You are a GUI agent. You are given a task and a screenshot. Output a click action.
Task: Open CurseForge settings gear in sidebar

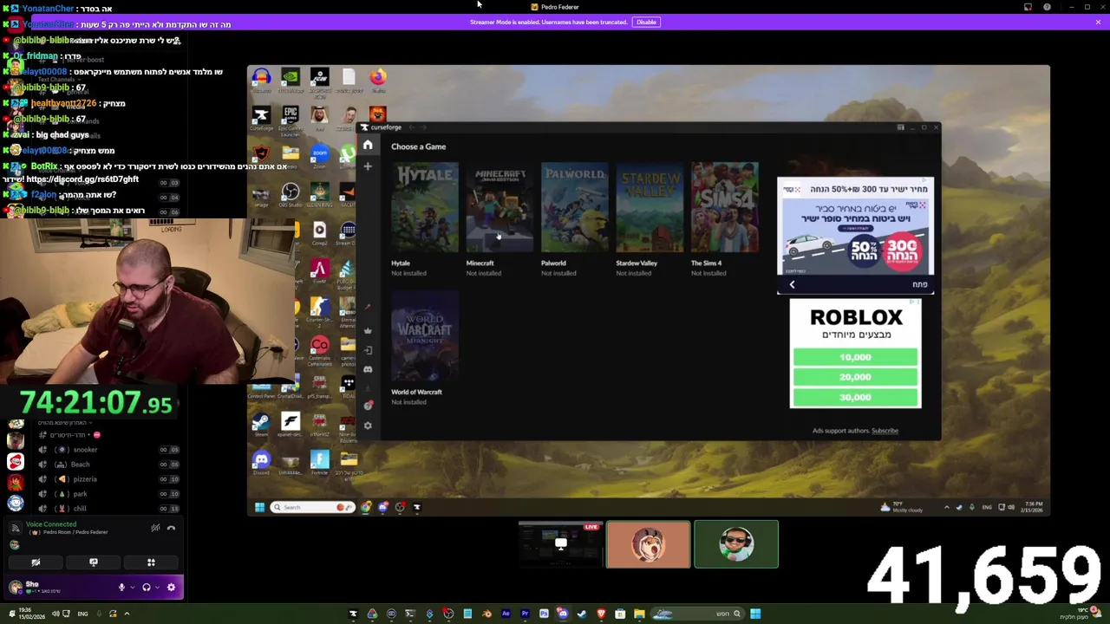coord(368,426)
